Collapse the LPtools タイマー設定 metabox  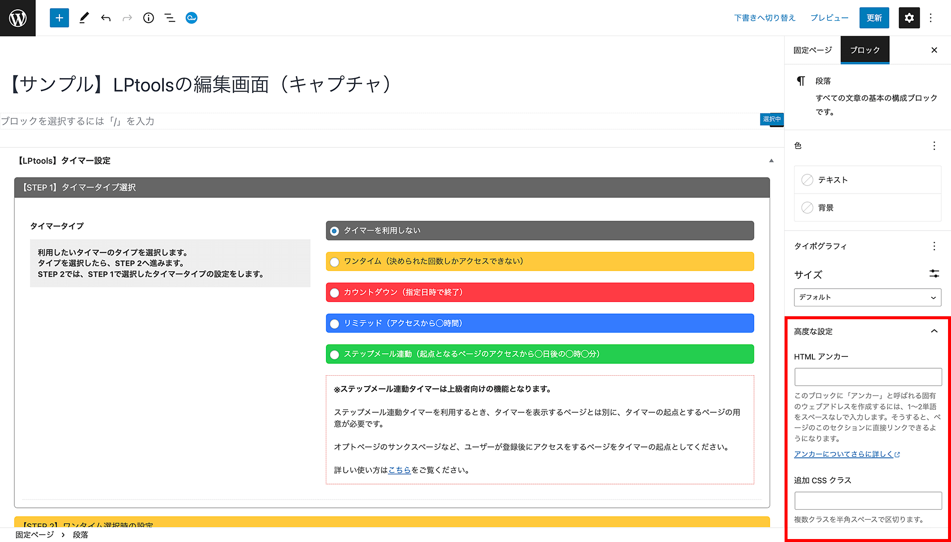(771, 160)
